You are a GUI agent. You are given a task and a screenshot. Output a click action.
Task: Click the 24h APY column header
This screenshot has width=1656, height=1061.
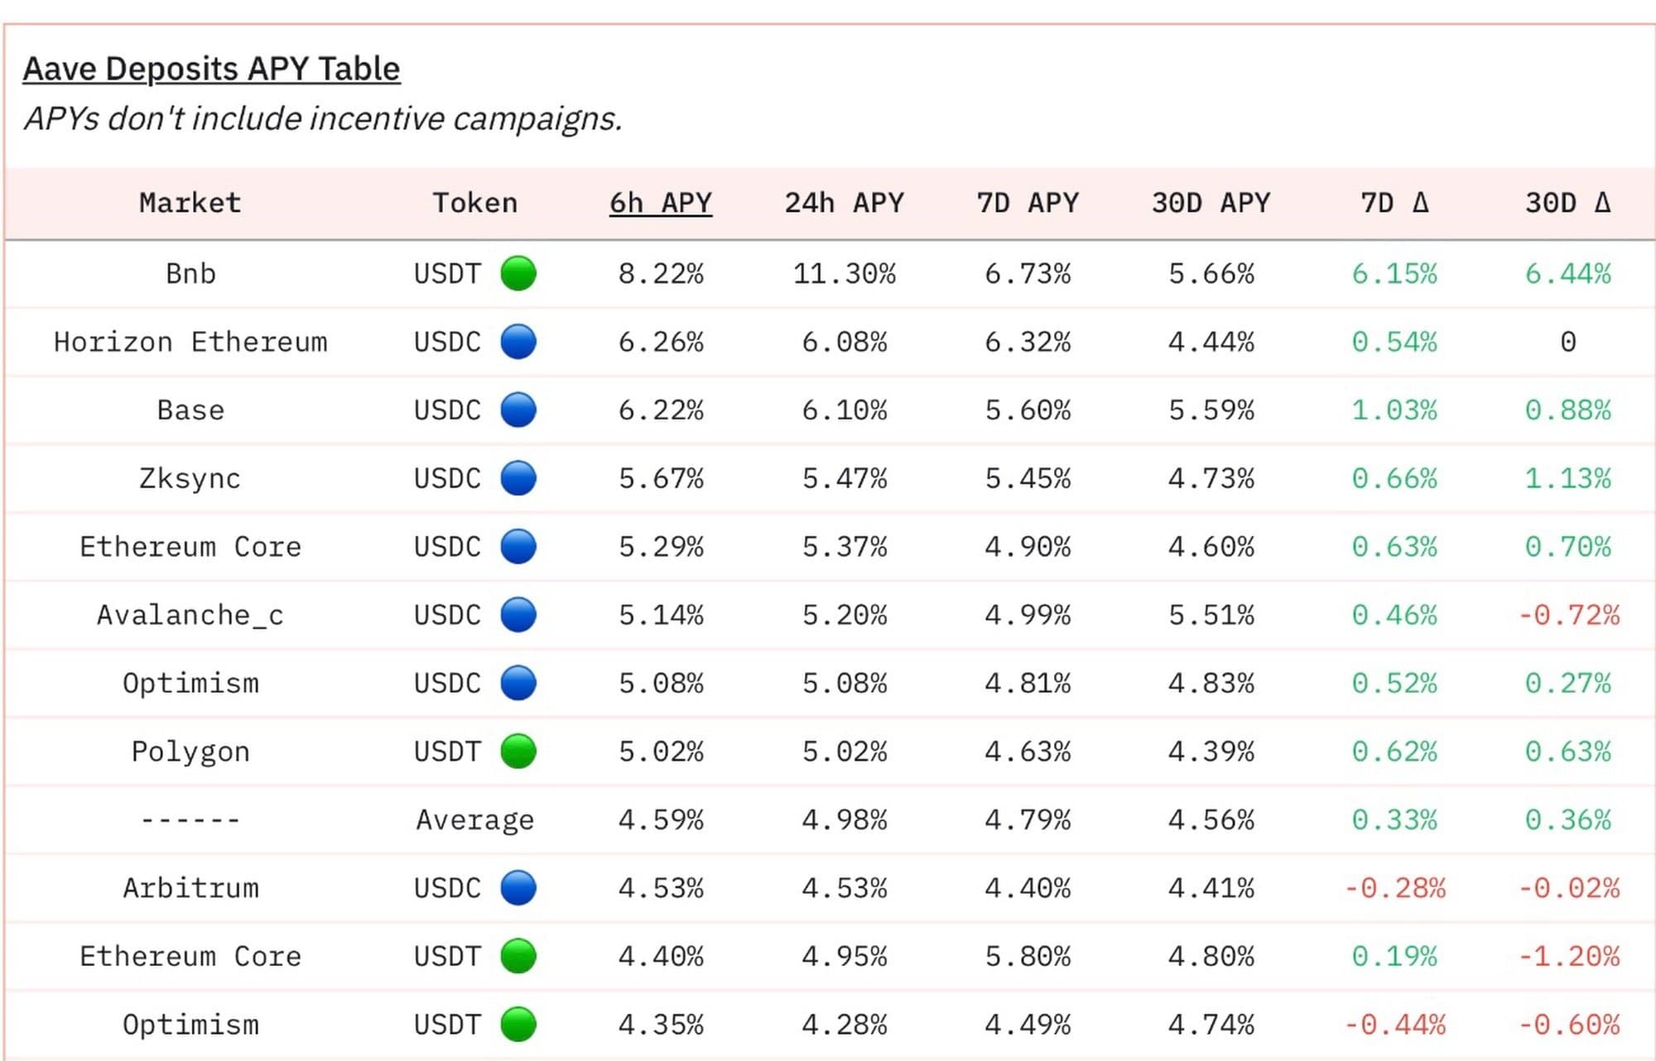point(844,203)
